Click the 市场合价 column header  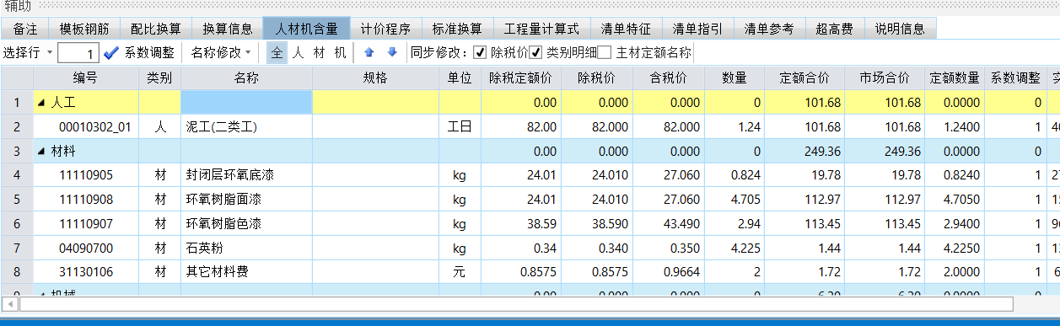(885, 78)
